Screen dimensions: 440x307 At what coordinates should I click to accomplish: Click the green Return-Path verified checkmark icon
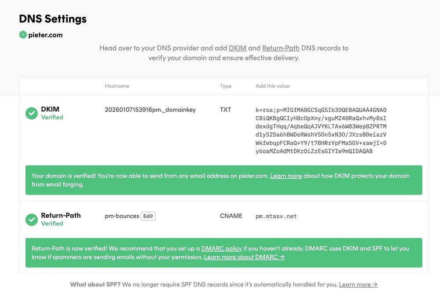(31, 219)
